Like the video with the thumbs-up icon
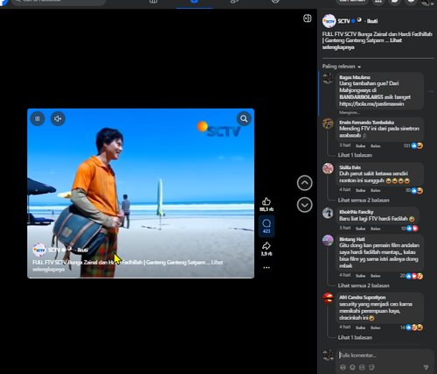 coord(267,201)
